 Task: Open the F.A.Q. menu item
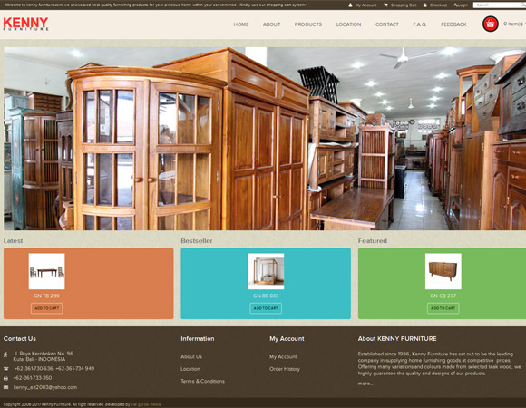coord(420,24)
